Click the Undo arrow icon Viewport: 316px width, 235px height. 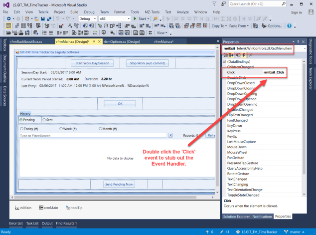pos(58,19)
